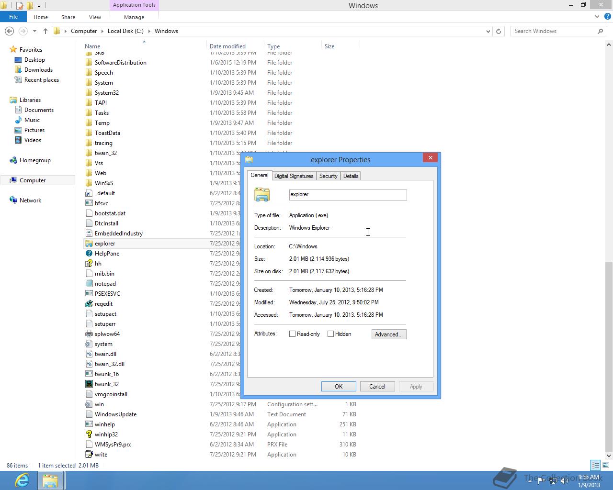This screenshot has width=613, height=490.
Task: Select Documents library in sidebar
Action: tap(39, 110)
